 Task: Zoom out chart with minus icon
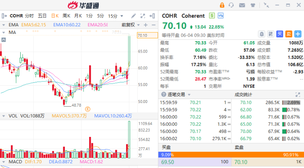point(154,25)
